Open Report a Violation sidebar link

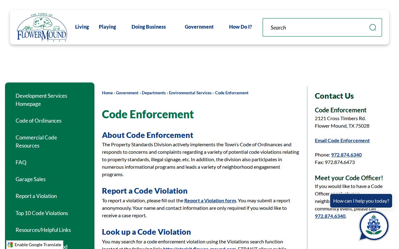[x=36, y=196]
